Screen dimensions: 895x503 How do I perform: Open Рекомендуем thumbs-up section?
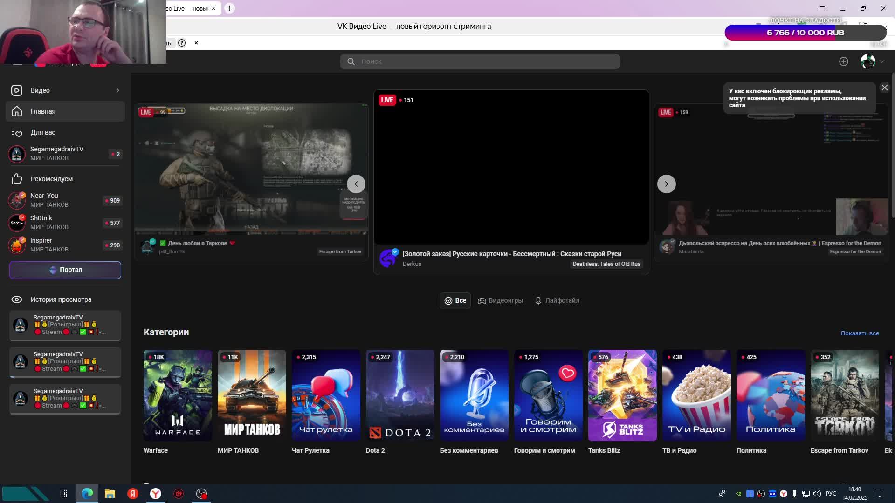point(51,179)
